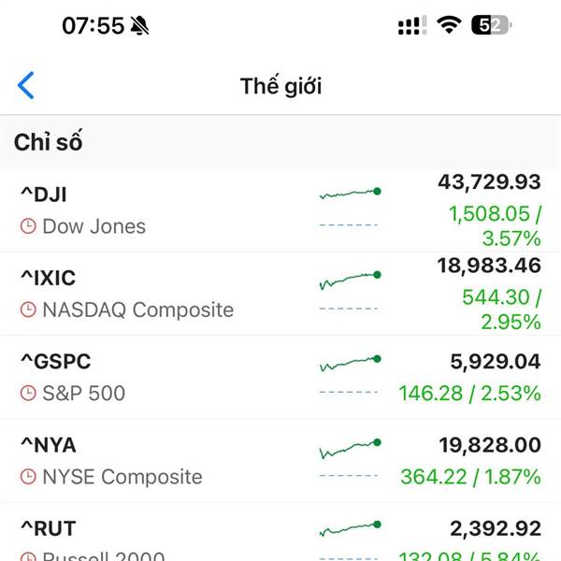Tap the Wi-Fi status icon
Viewport: 561px width, 561px height.
click(449, 25)
